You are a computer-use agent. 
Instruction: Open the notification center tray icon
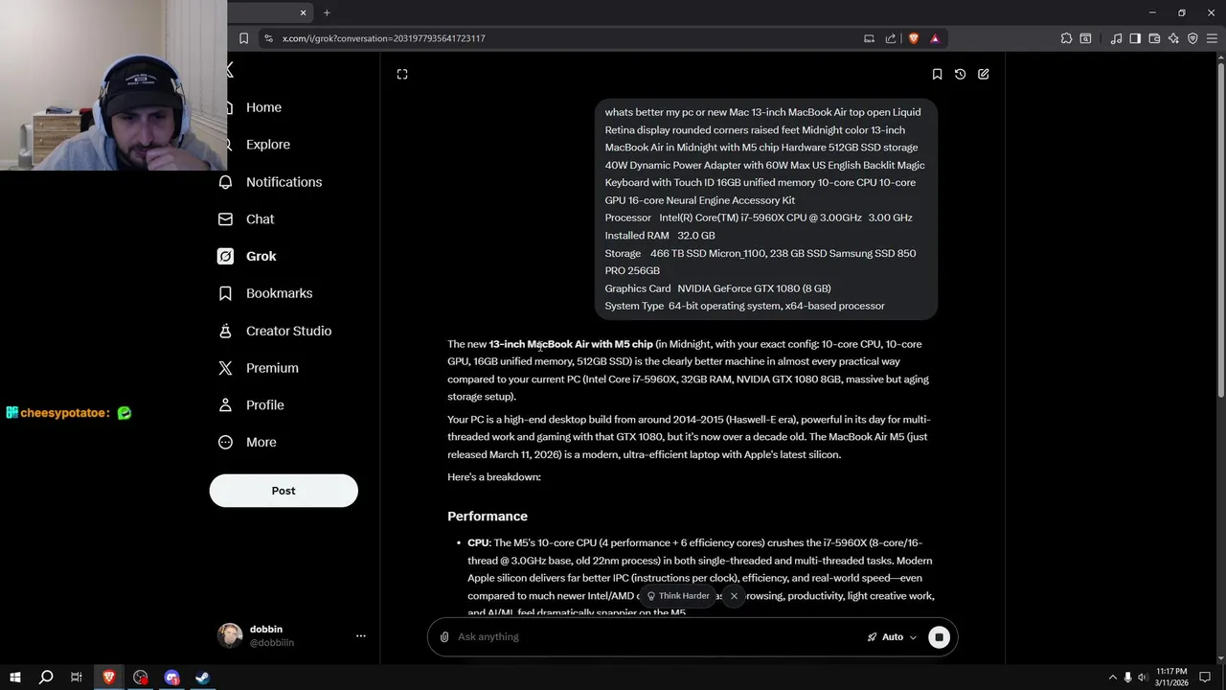(x=1207, y=678)
